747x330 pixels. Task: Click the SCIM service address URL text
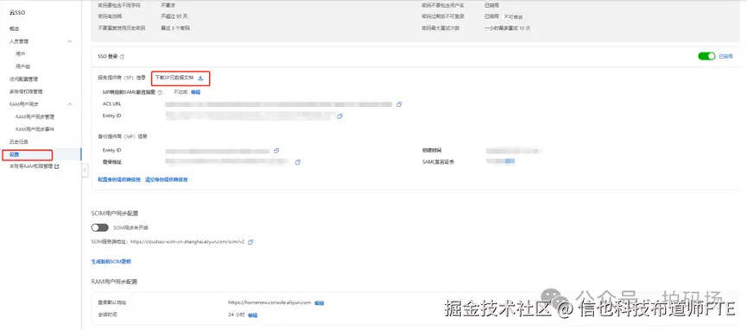(x=187, y=241)
